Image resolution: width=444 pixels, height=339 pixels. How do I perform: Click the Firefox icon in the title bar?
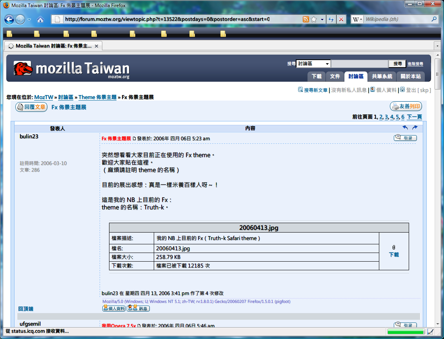(6, 5)
